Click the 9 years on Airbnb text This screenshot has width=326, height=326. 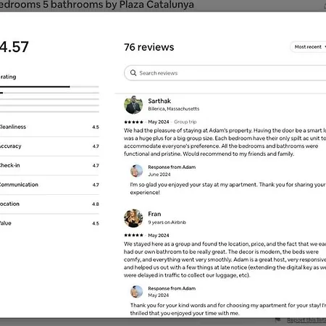click(167, 222)
